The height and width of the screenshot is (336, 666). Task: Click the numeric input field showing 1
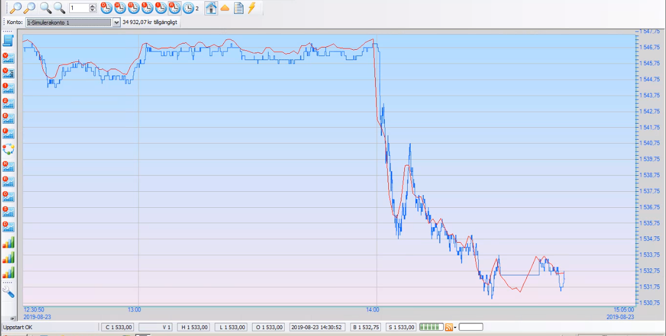[78, 8]
